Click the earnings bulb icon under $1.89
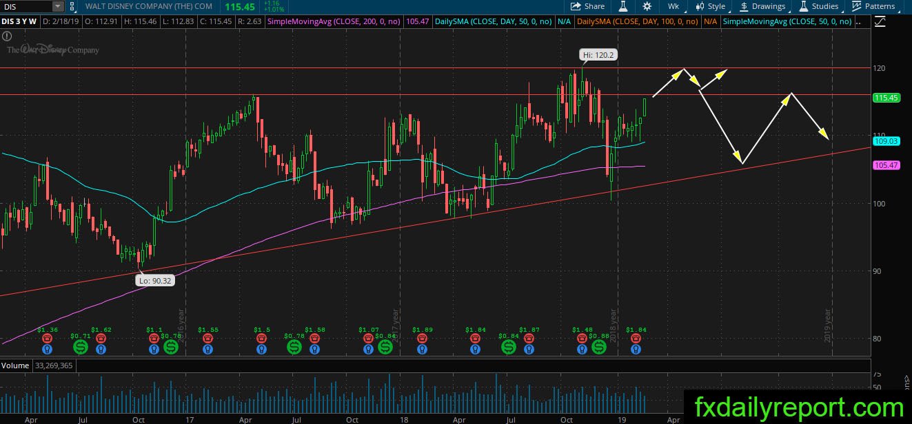This screenshot has height=424, width=912. [x=421, y=349]
